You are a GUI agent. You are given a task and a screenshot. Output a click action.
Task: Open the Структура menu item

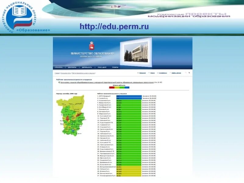click(x=59, y=67)
